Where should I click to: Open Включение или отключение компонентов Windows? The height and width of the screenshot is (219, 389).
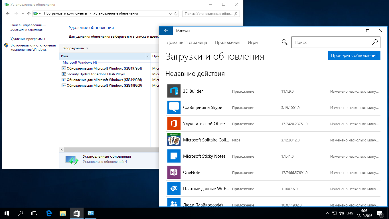point(33,47)
